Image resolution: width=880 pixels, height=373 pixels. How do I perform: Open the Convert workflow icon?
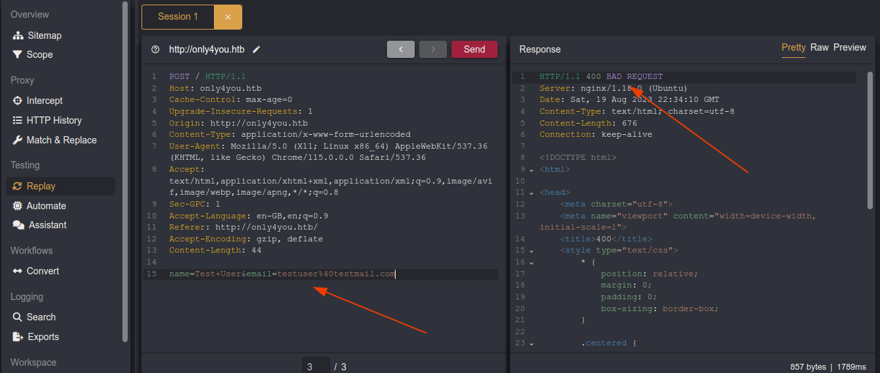click(17, 271)
